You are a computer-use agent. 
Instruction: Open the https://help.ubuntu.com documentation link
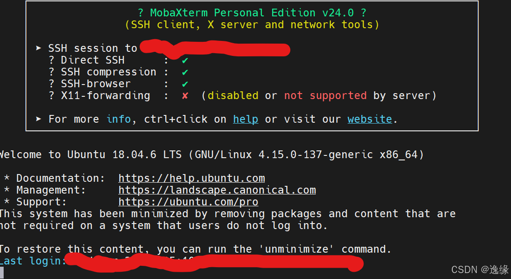192,178
